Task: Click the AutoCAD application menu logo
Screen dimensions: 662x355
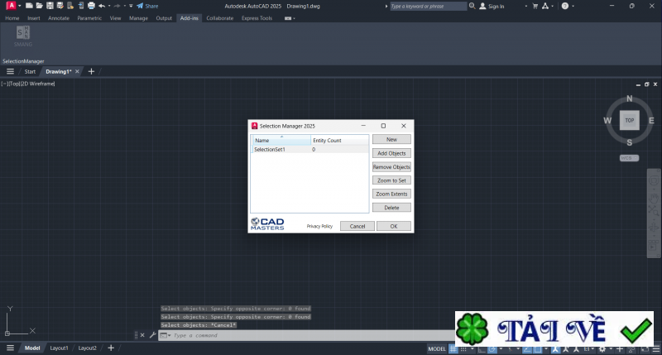Action: pos(11,6)
